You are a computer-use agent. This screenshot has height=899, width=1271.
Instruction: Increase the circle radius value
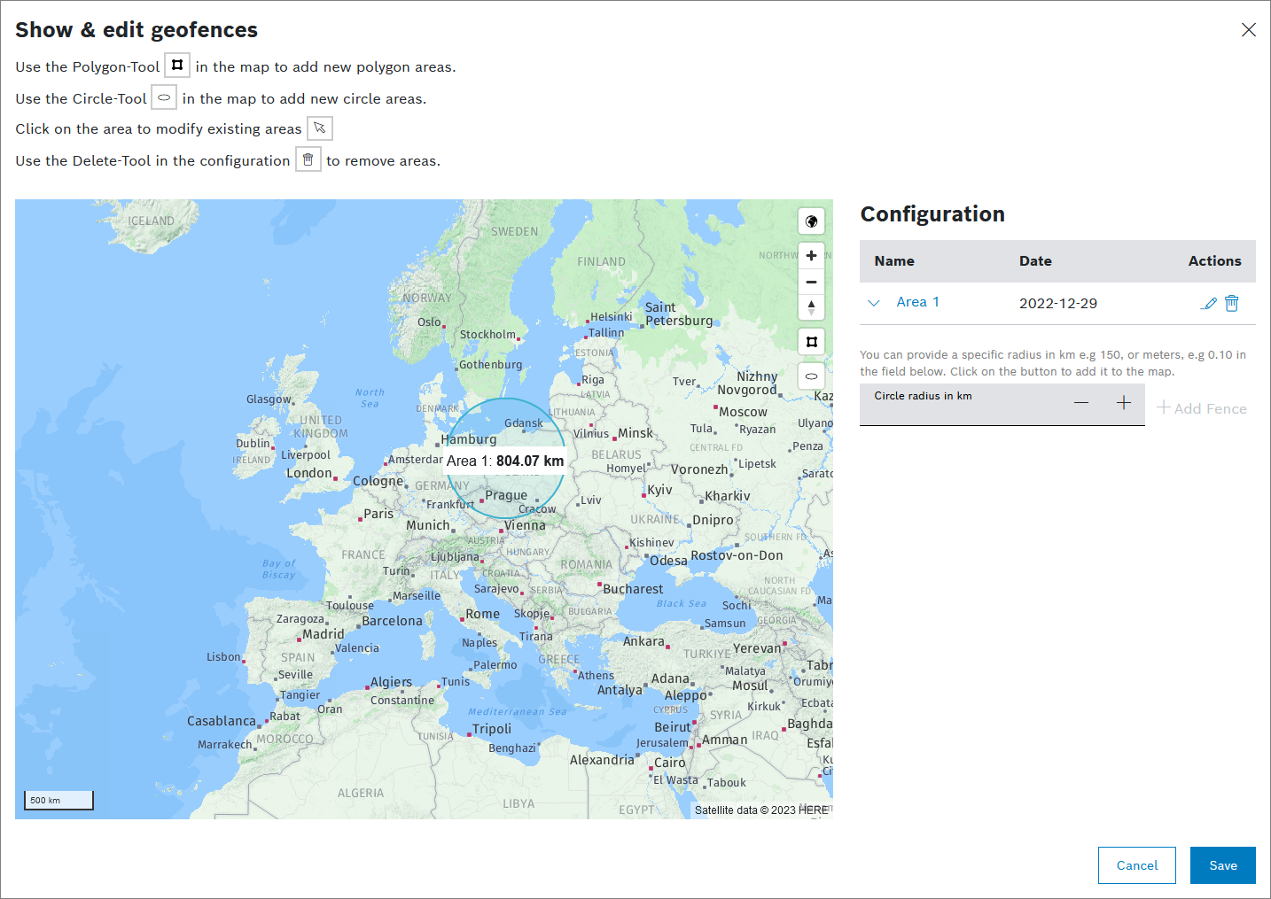[1123, 403]
